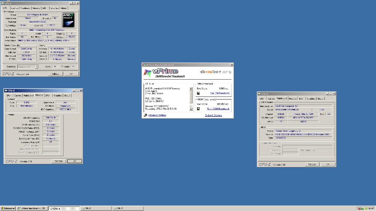Click the BIOS Brand field 'Phoenix Technologies, LTD'
This screenshot has height=211, width=376.
pyautogui.click(x=303, y=131)
